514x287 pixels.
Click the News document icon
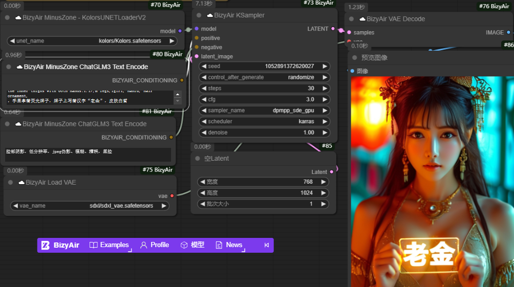point(219,245)
